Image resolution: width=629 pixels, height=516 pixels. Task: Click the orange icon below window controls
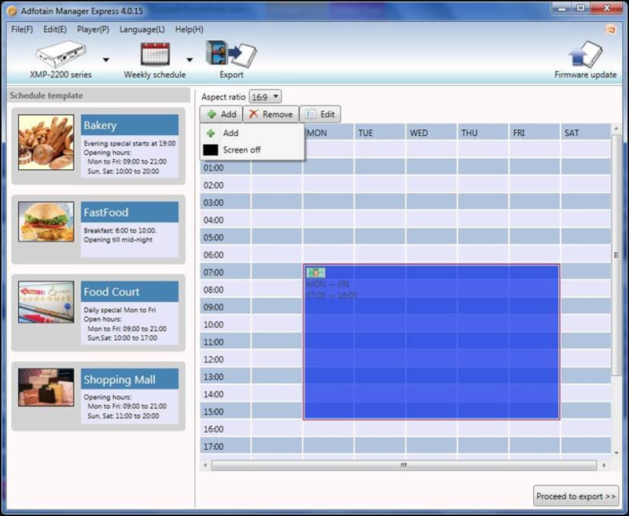611,30
